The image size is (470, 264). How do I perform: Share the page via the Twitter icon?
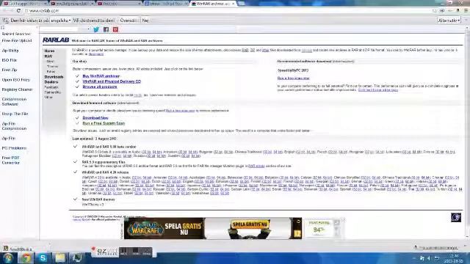(x=96, y=29)
